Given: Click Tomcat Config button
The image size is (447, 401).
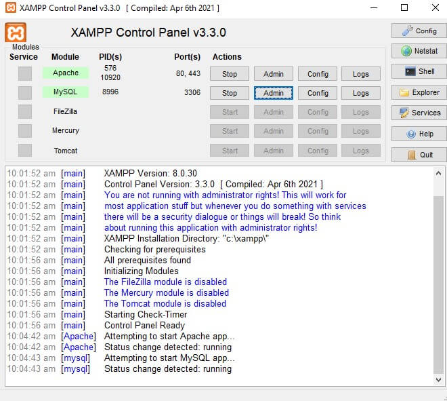Looking at the screenshot, I should (x=318, y=151).
